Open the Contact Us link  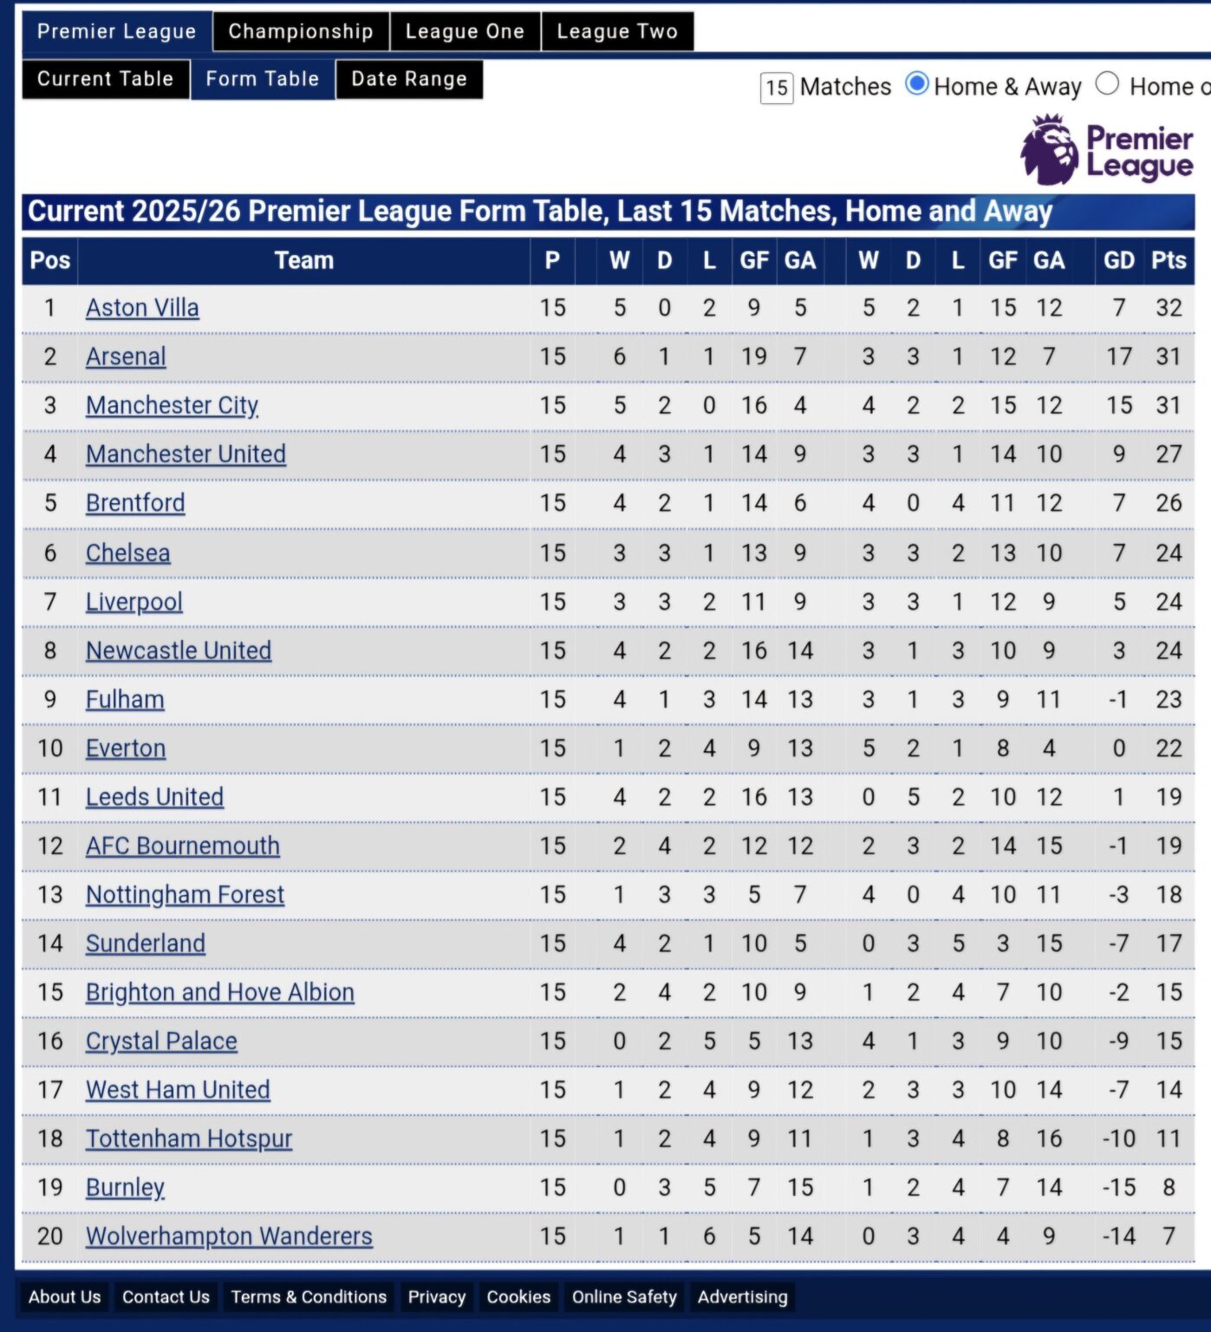pos(165,1297)
